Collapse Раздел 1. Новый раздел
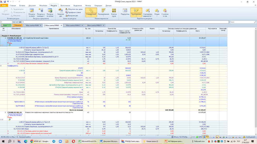Image resolution: width=257 pixels, height=144 pixels. (x=1, y=36)
